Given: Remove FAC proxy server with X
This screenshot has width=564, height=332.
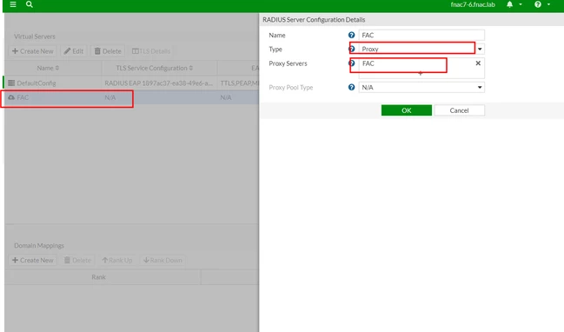Looking at the screenshot, I should (478, 63).
